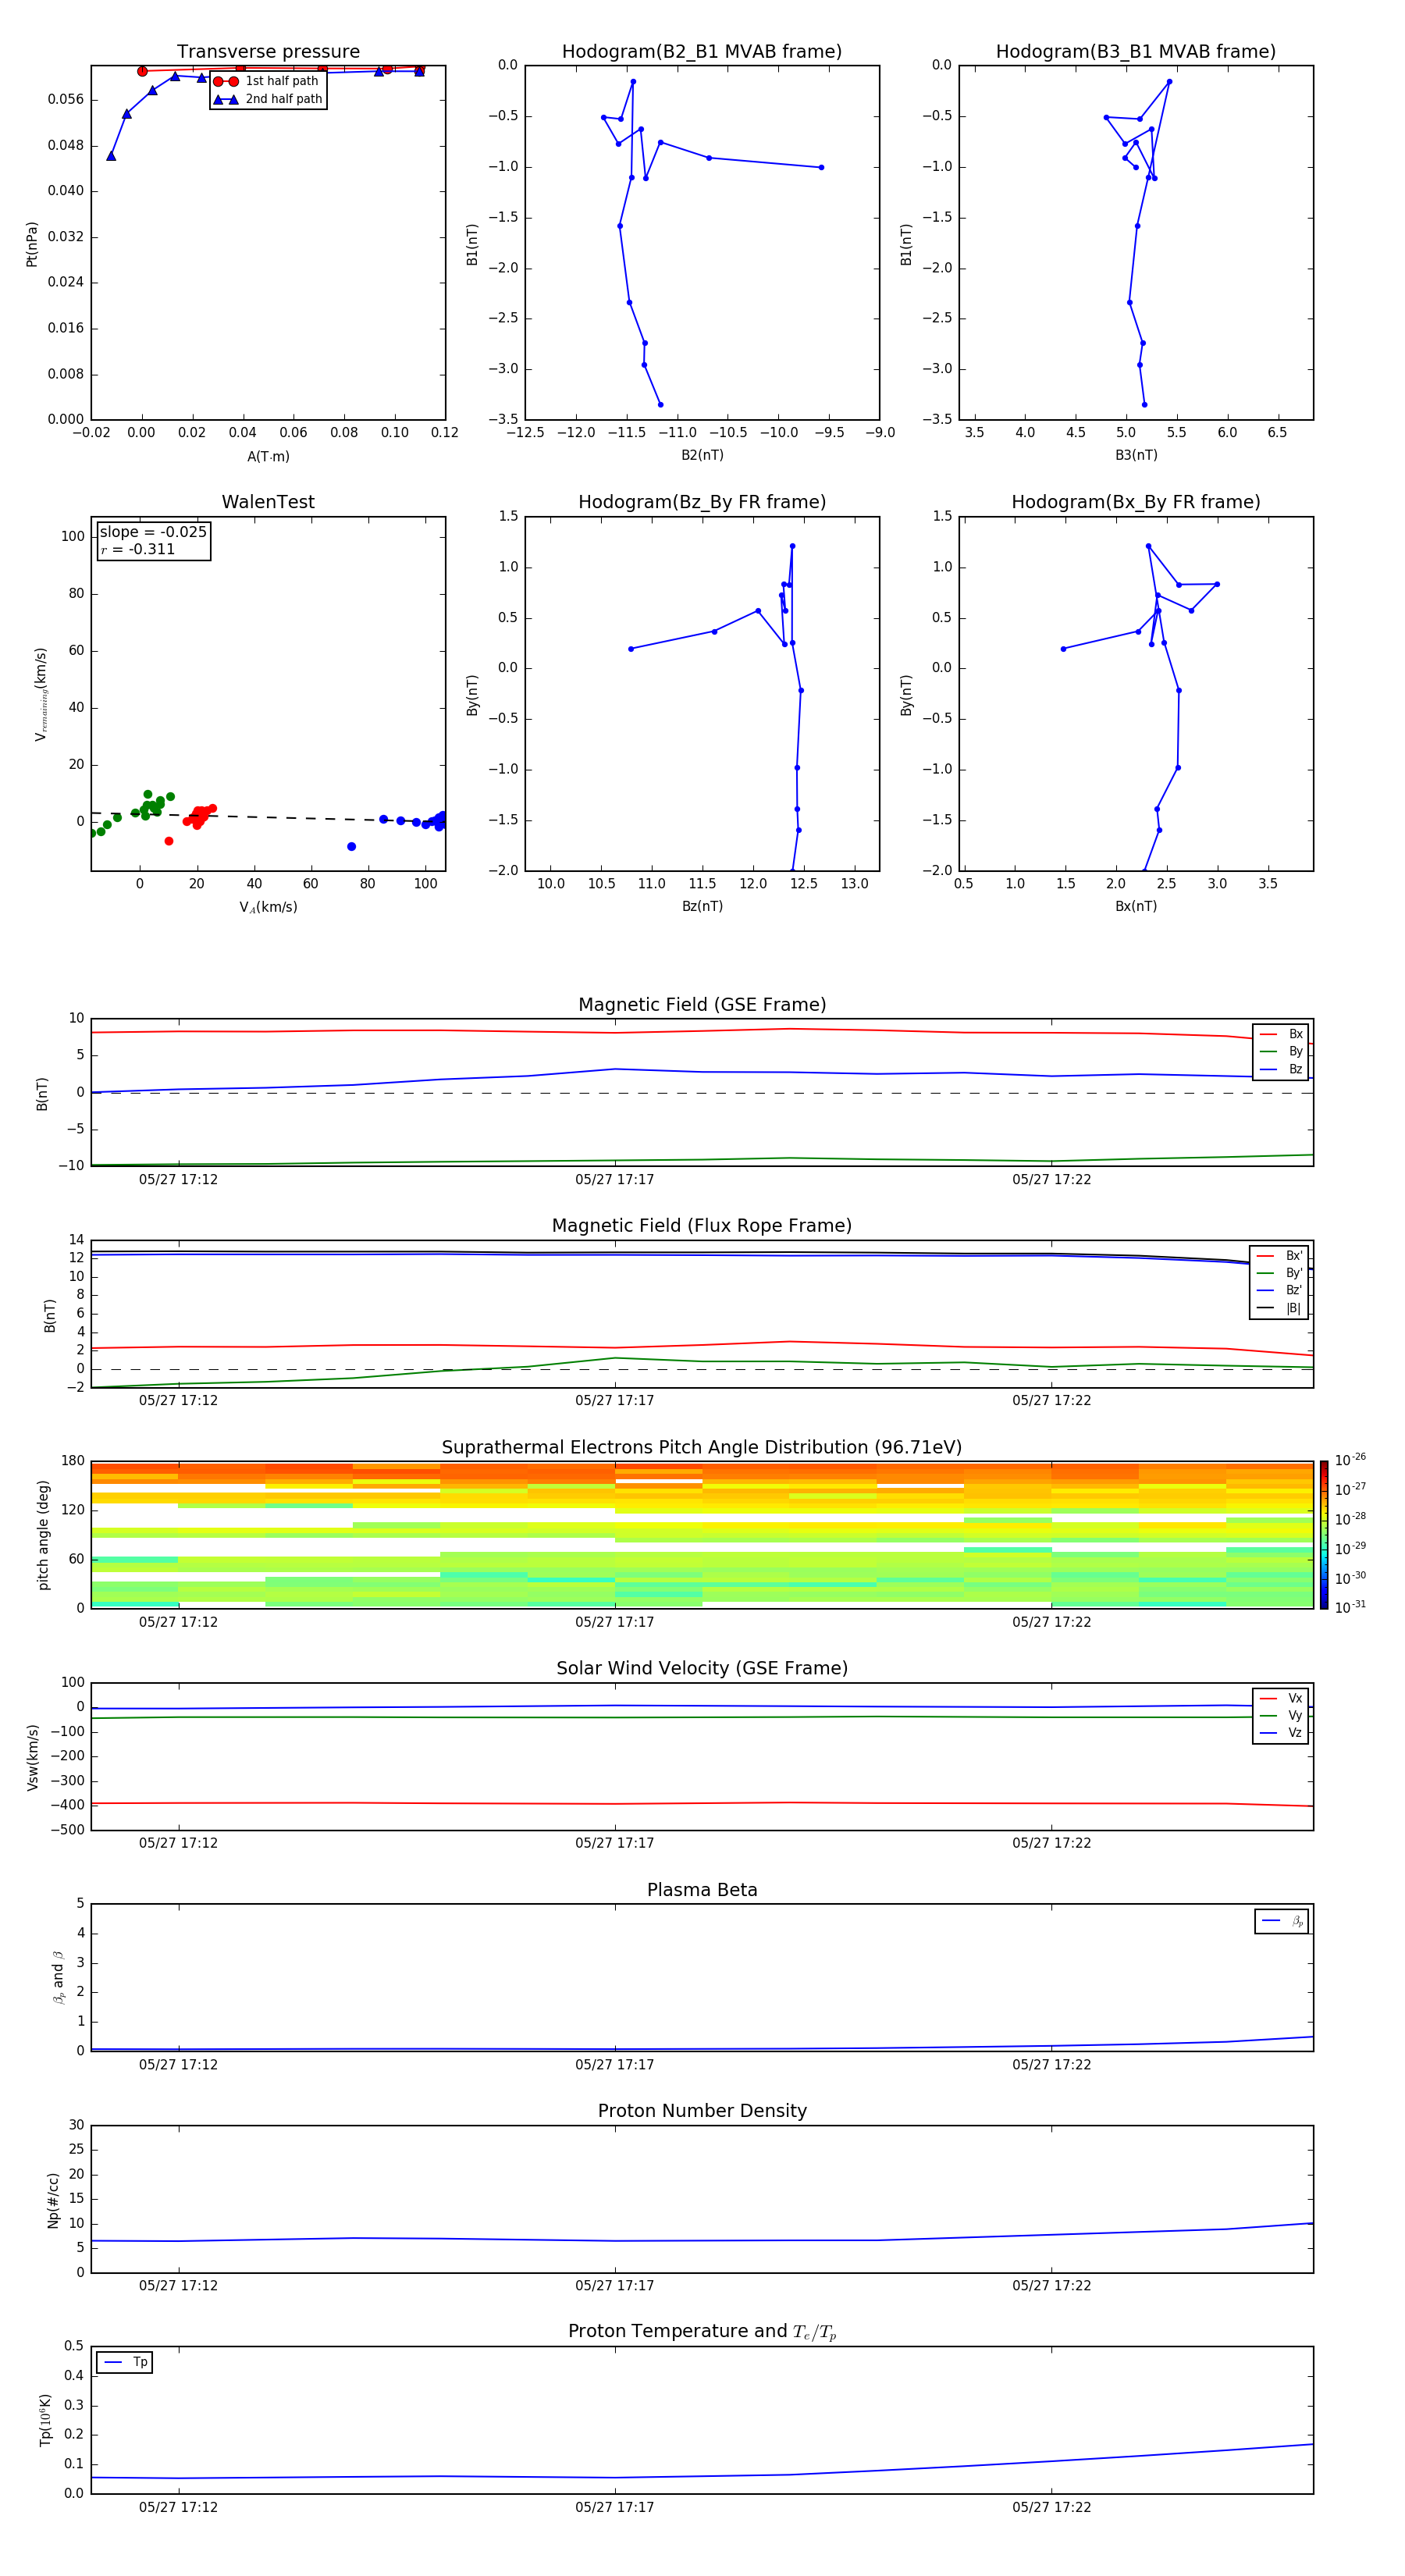Click Suprathermal Electrons Pitch Angle Distribution title

pyautogui.click(x=702, y=1447)
